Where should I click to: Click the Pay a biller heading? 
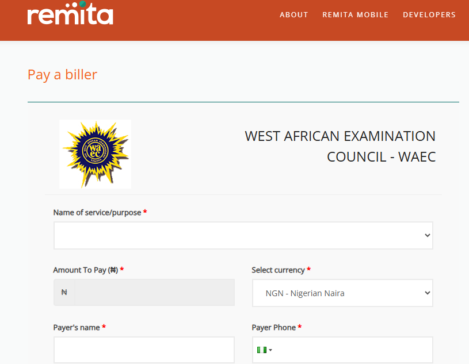tap(62, 74)
